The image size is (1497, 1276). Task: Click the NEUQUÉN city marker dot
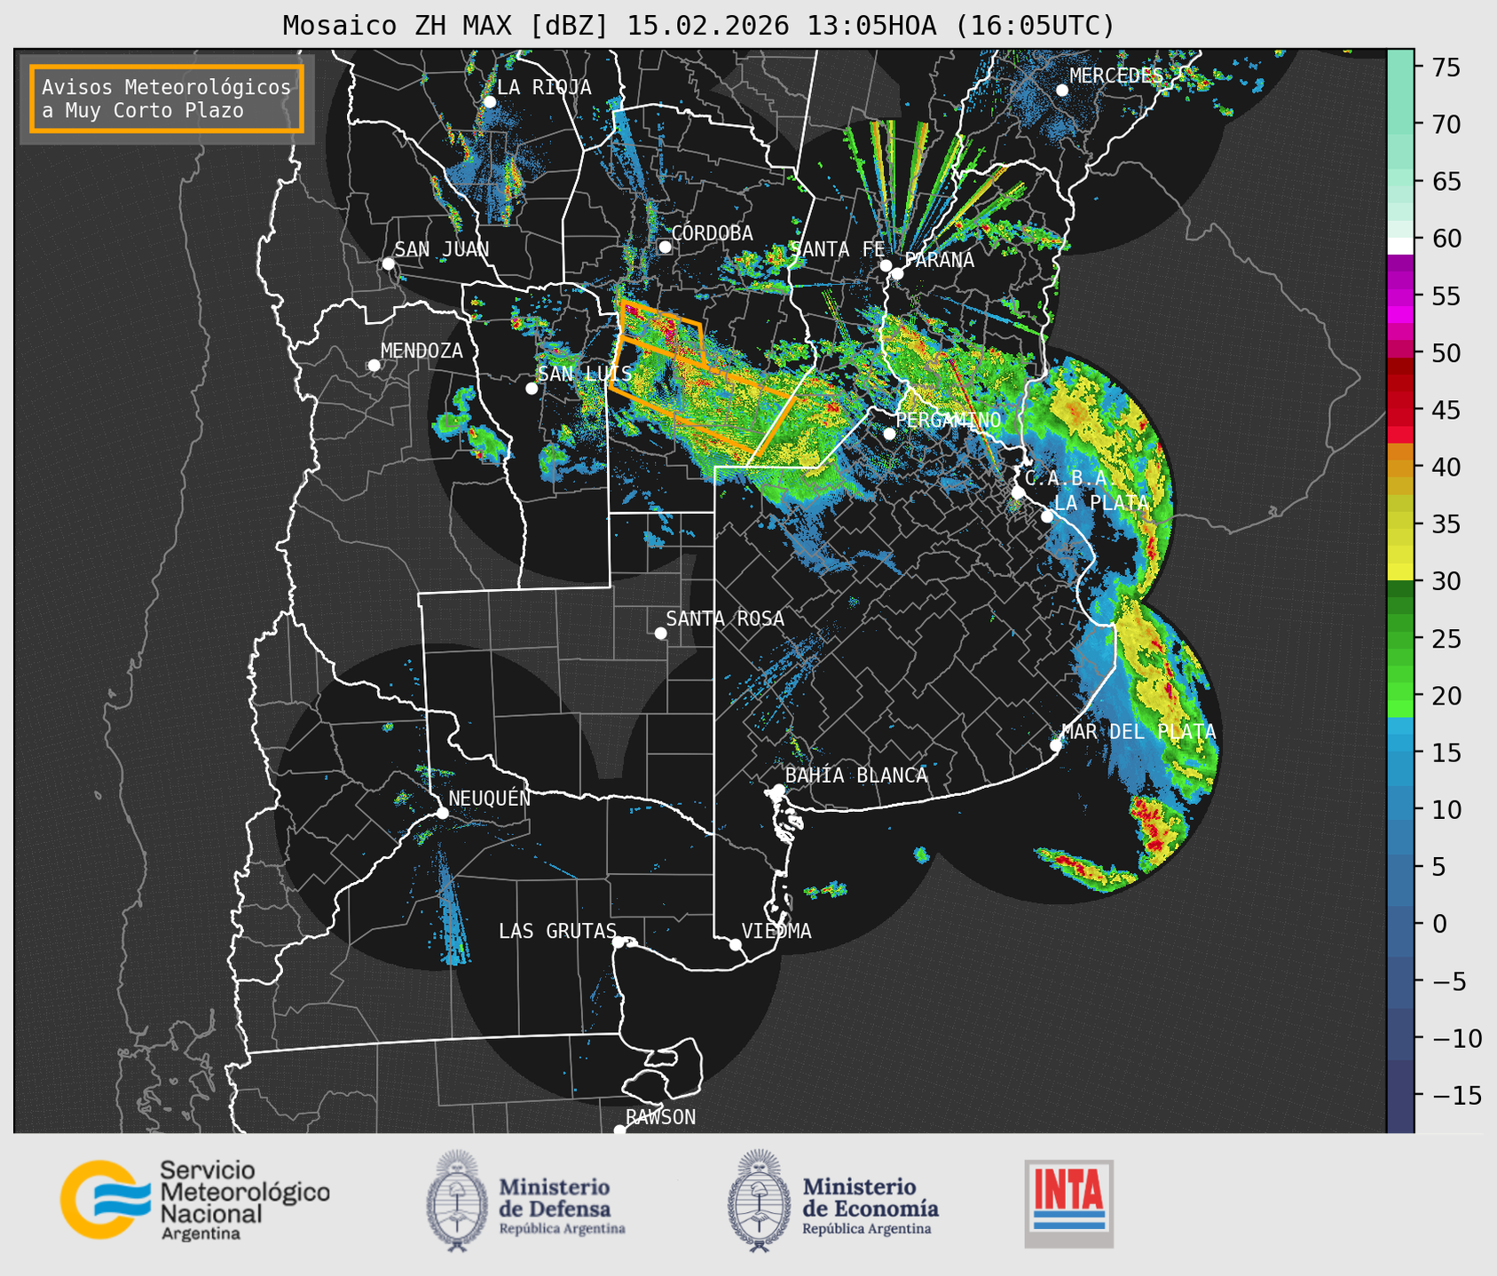(x=442, y=813)
